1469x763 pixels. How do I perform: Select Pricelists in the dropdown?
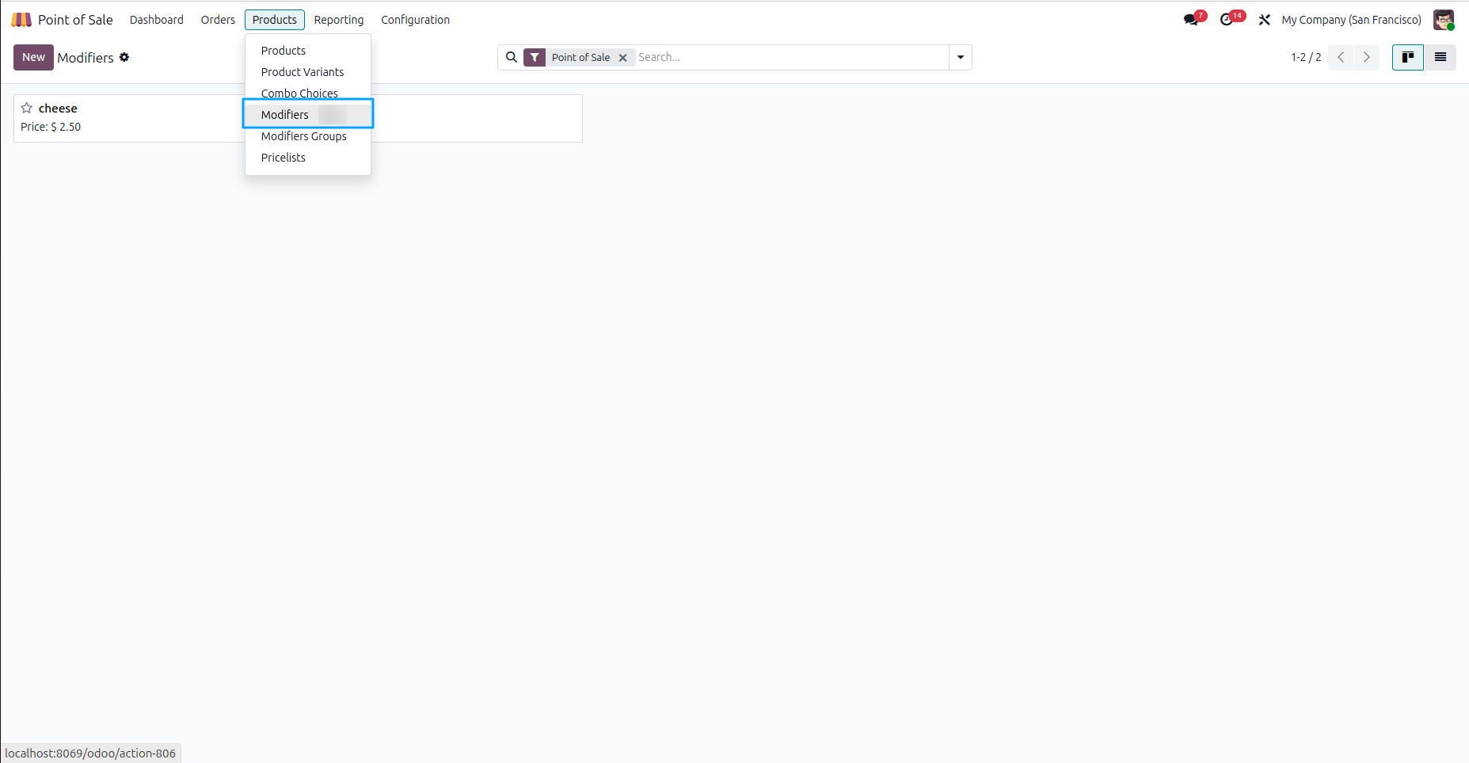(x=308, y=158)
